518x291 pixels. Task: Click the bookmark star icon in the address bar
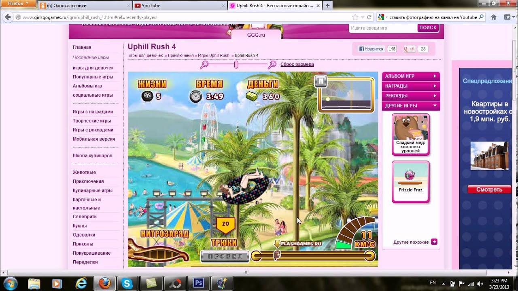click(x=355, y=17)
